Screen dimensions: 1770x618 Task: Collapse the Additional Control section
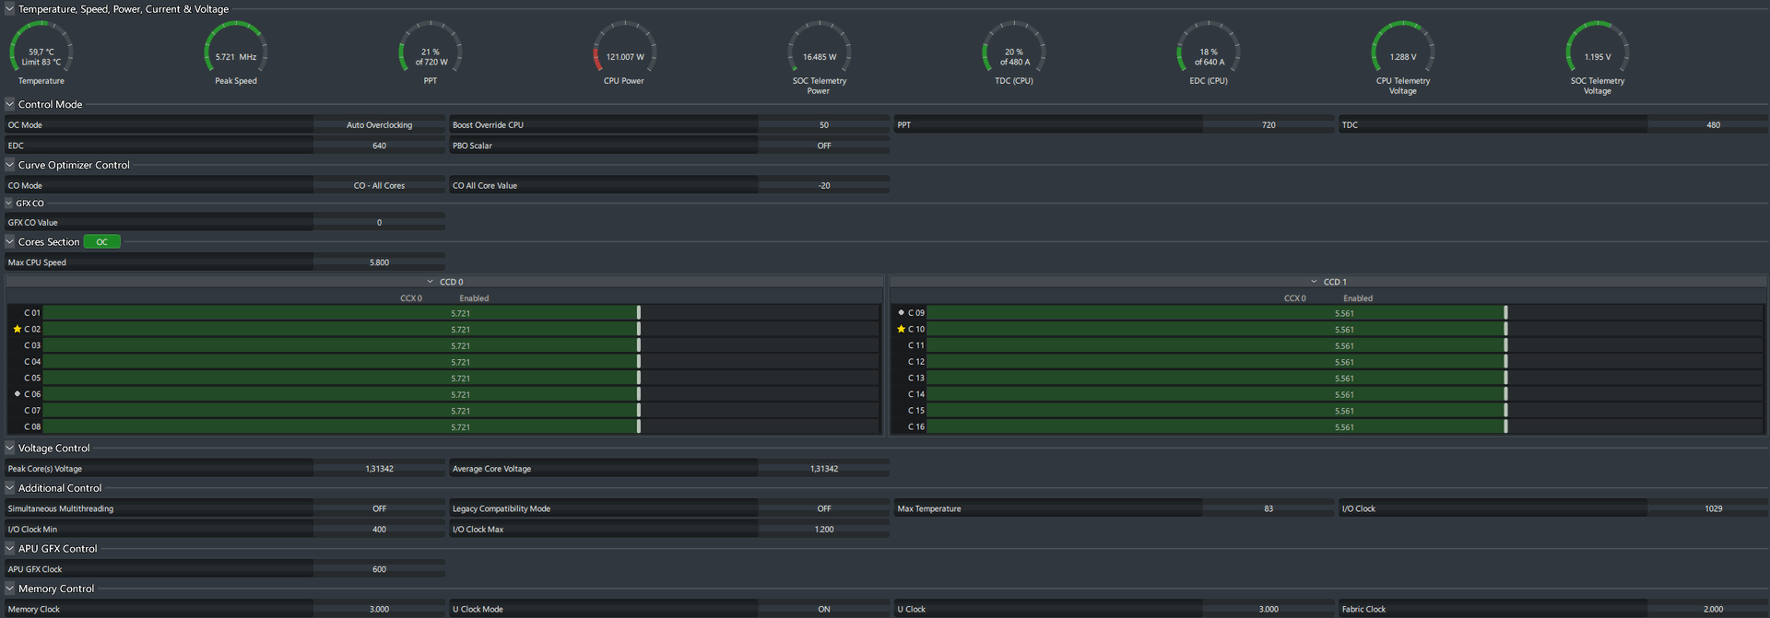point(10,488)
